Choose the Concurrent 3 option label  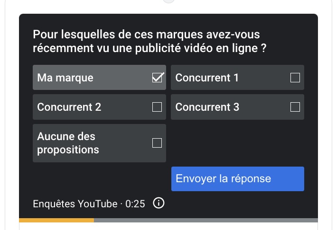(x=207, y=107)
